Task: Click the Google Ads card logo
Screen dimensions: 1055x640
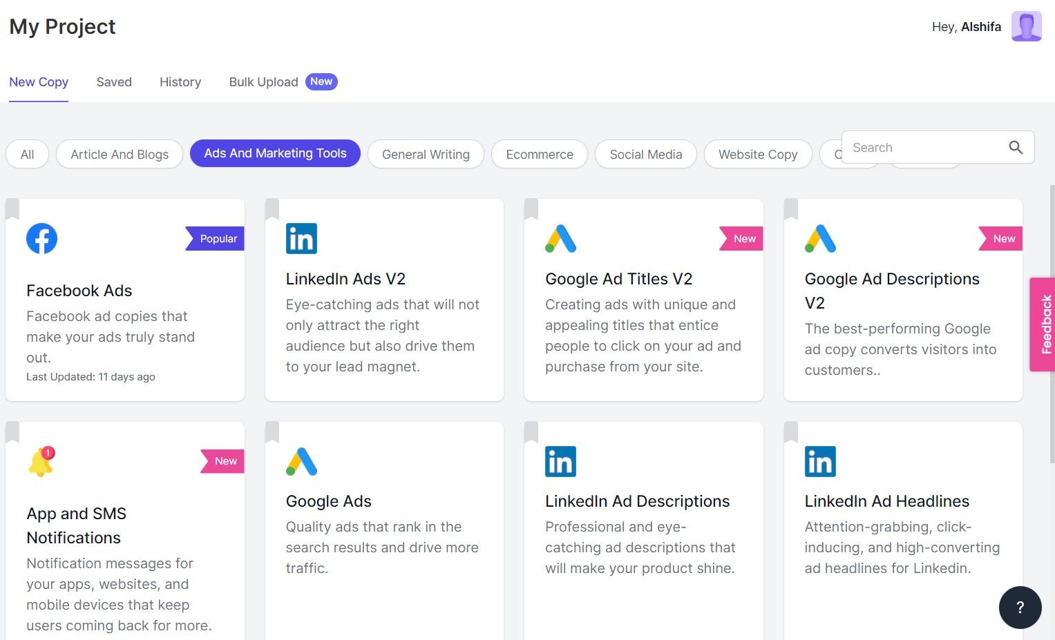Action: (301, 461)
